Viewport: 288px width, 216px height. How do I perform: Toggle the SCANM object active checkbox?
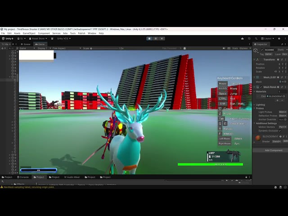point(262,50)
